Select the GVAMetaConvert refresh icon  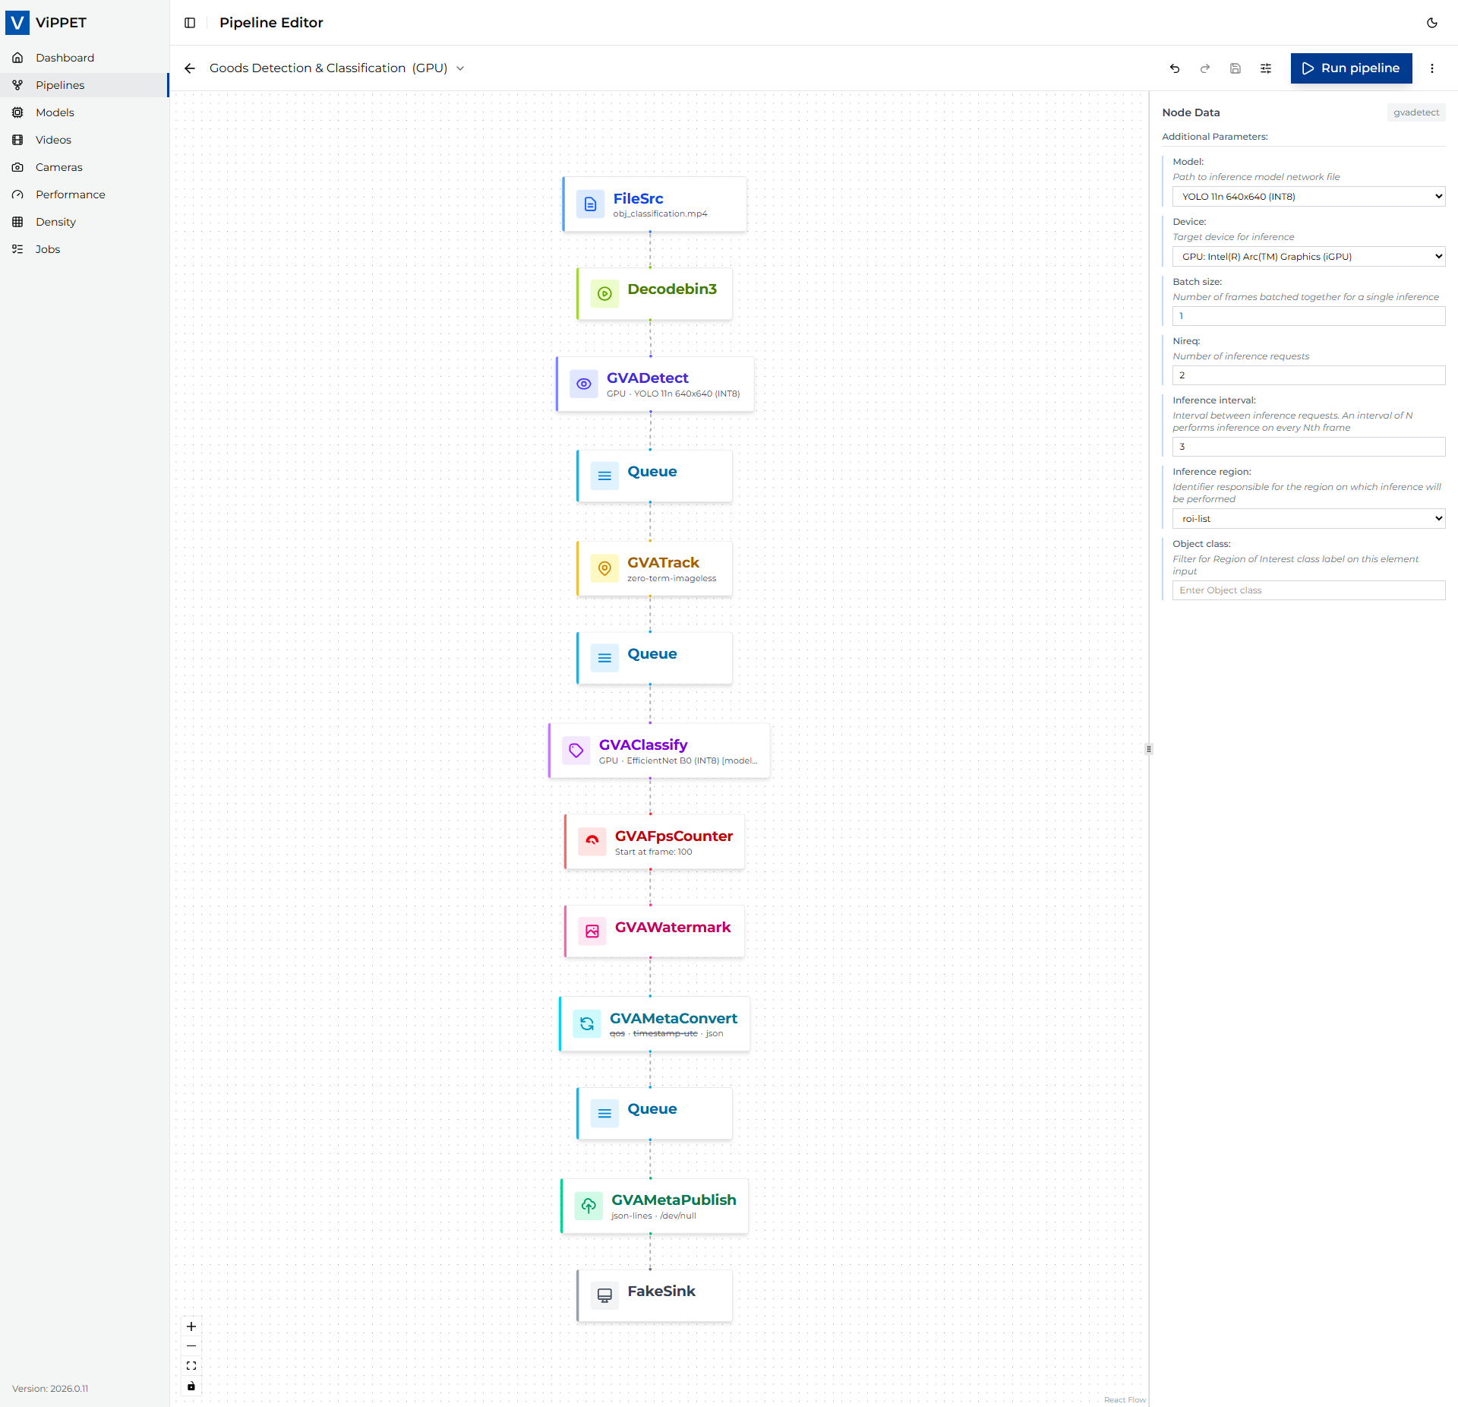pyautogui.click(x=586, y=1024)
